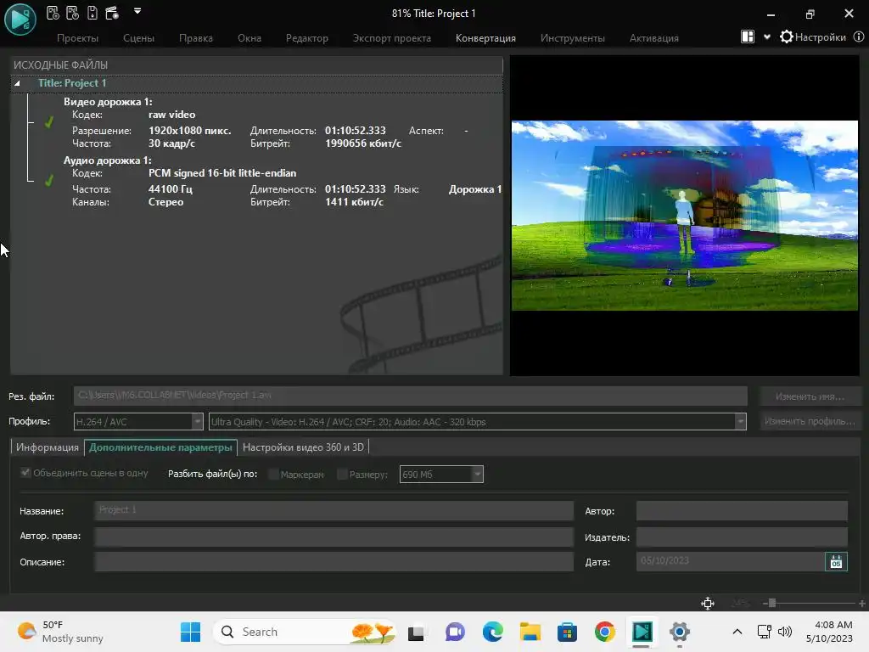
Task: Click the Изменить имя button
Action: tap(810, 396)
